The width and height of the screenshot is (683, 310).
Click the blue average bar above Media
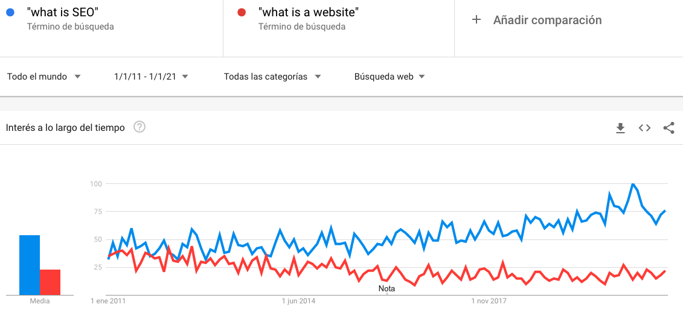point(30,265)
